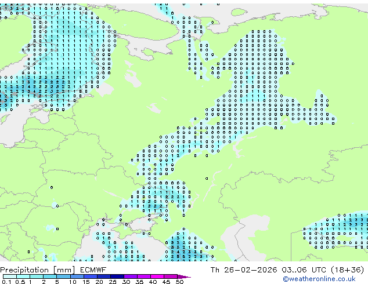Click the '10' legend value
368x284 pixels.
73,282
